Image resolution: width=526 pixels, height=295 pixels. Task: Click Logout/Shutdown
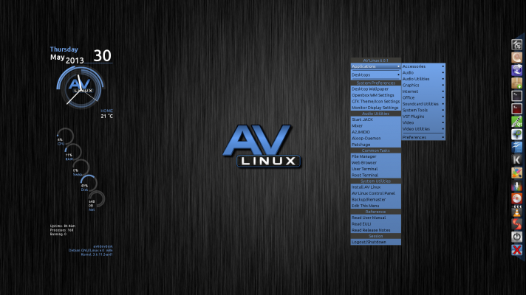pos(376,242)
